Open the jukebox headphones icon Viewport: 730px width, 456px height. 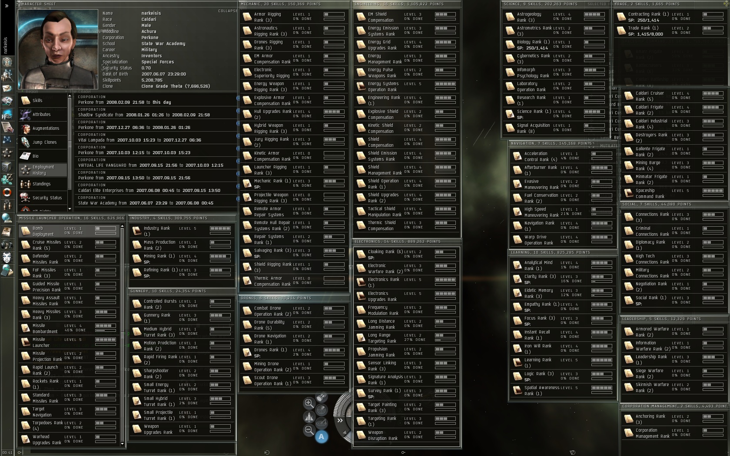click(x=7, y=244)
